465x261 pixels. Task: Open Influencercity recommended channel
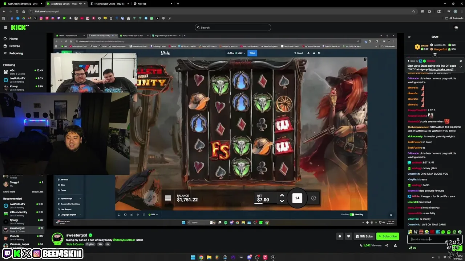click(x=23, y=214)
